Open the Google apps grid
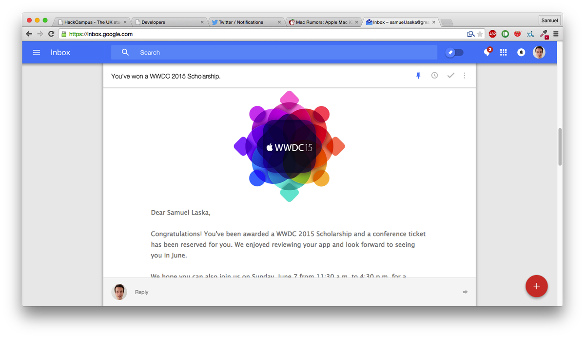This screenshot has height=338, width=585. tap(504, 52)
